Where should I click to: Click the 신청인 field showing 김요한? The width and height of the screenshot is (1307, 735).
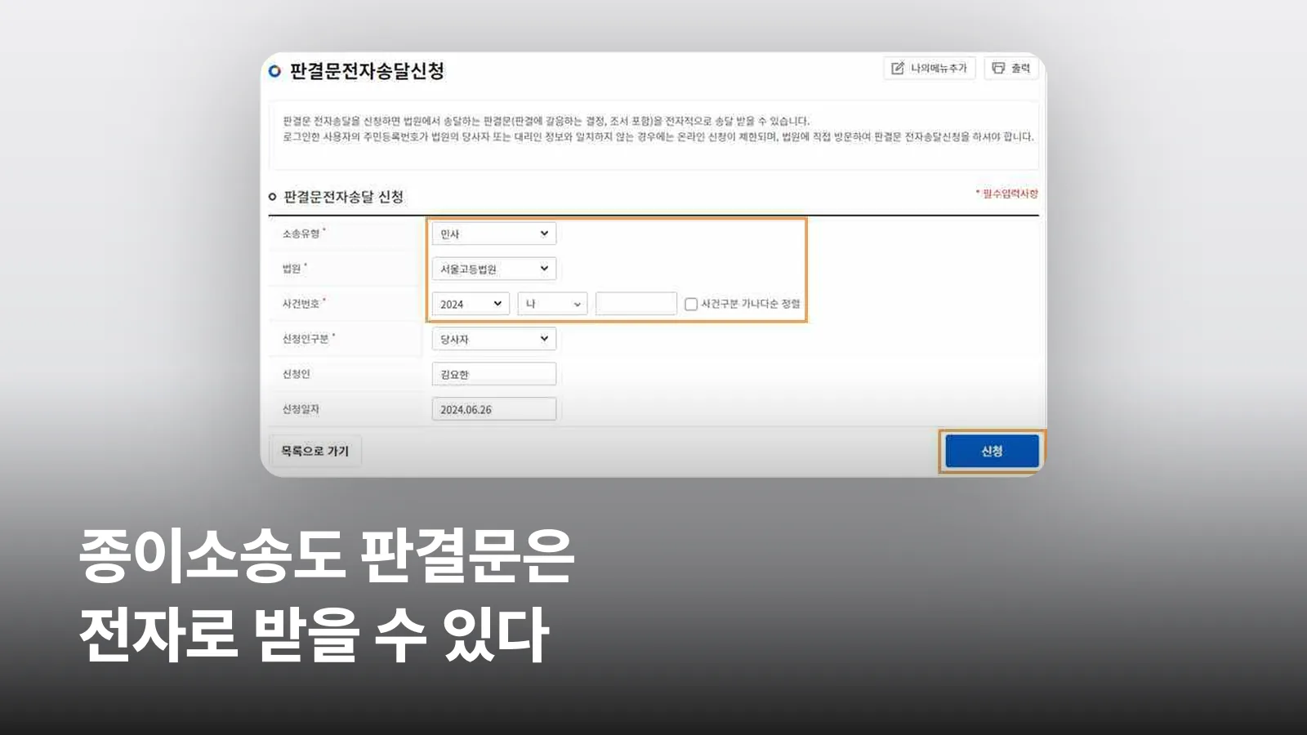tap(493, 374)
